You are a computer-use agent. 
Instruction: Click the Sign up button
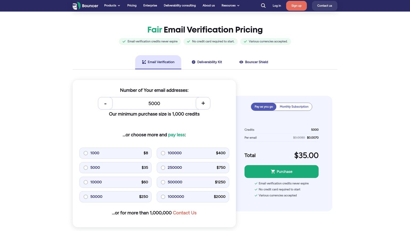point(296,6)
